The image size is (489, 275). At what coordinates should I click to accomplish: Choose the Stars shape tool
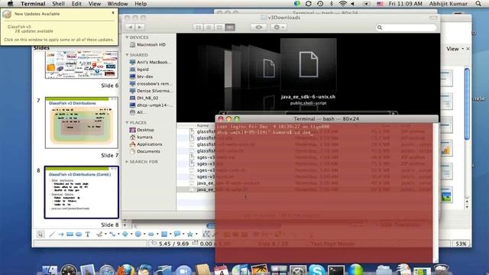pos(190,234)
